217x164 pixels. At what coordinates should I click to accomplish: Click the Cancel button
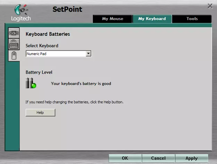point(158,158)
